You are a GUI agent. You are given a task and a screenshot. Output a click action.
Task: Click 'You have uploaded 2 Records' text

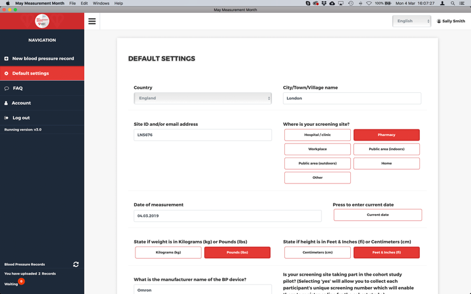point(30,273)
